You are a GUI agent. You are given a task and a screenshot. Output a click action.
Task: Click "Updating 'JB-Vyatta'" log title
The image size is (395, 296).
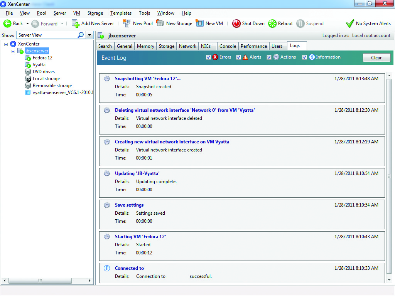click(137, 173)
